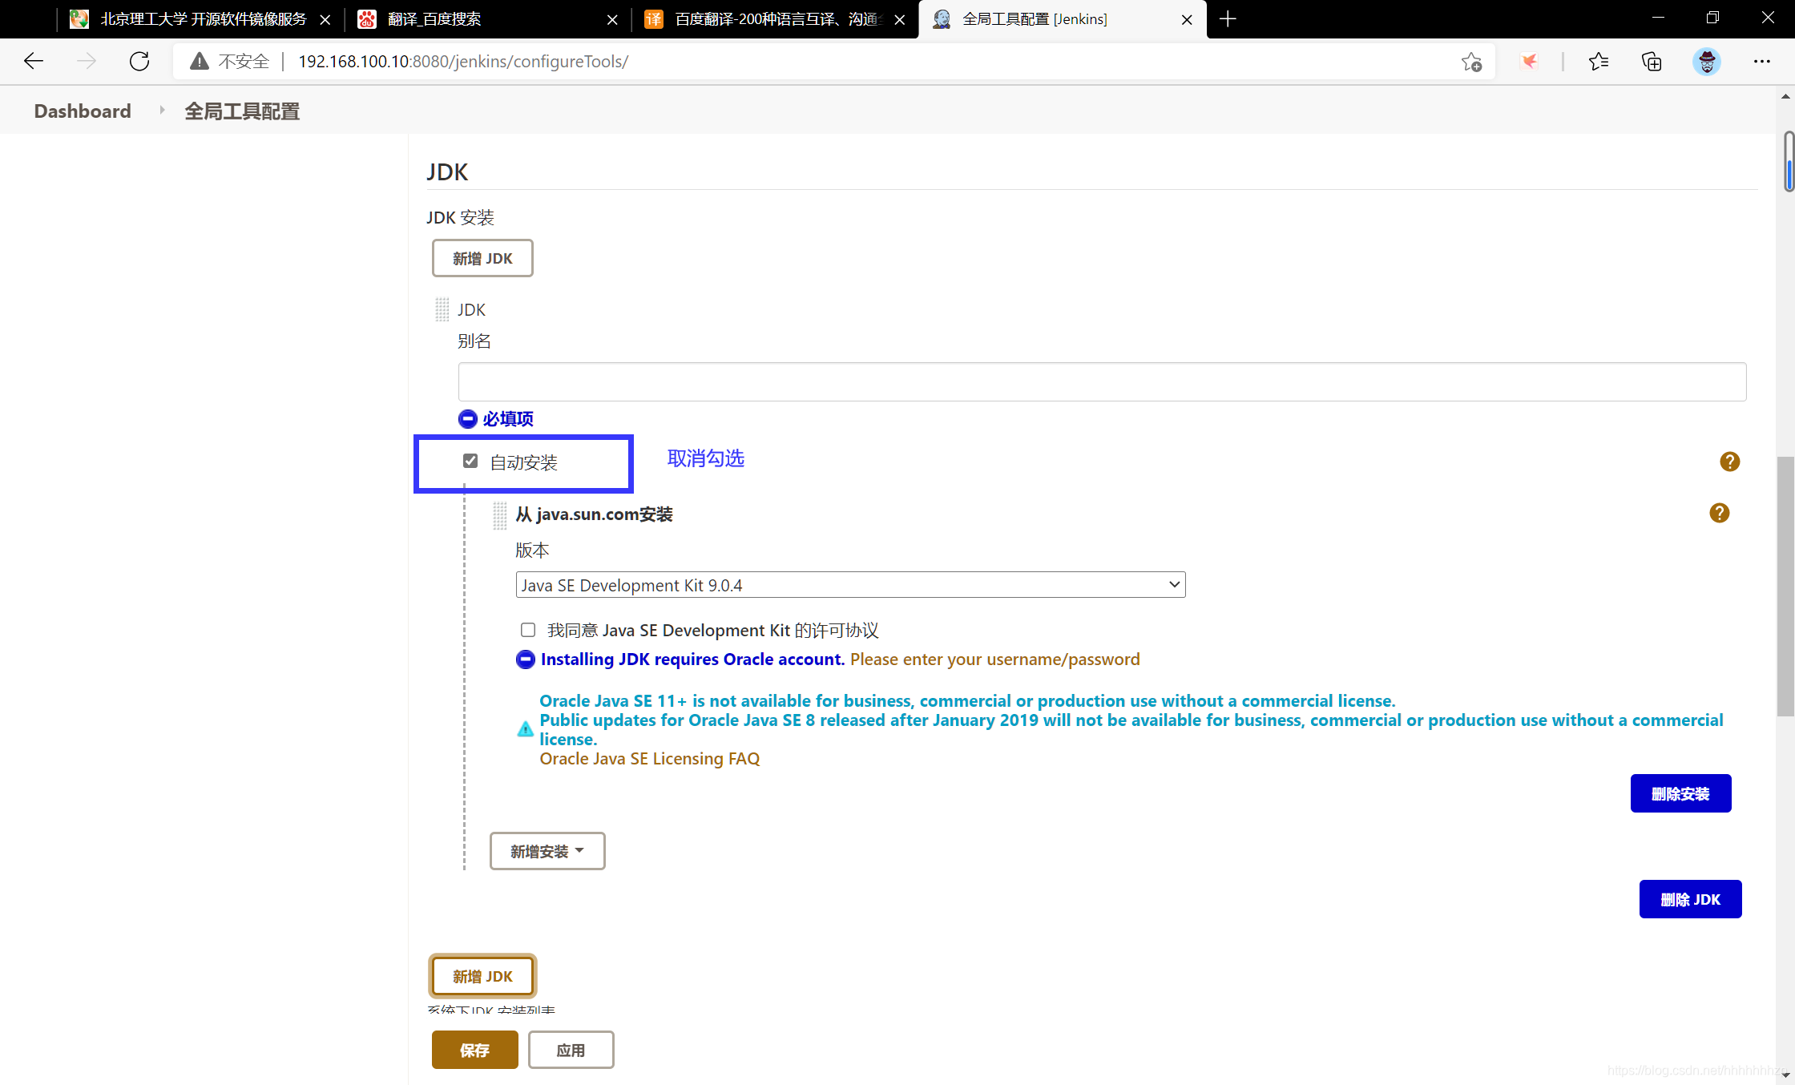Expand the 新增安装 dropdown button
This screenshot has width=1795, height=1085.
point(547,851)
